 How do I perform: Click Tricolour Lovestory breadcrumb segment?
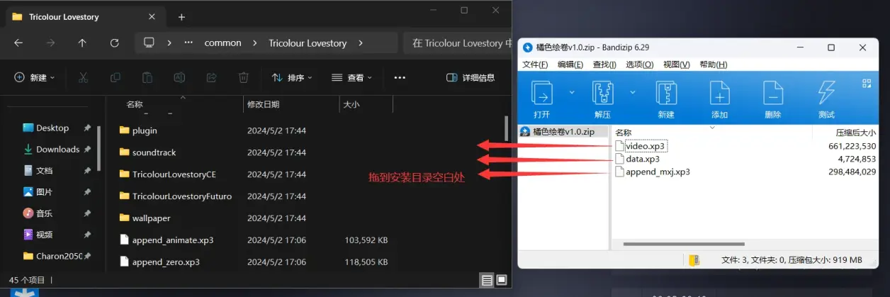click(308, 43)
